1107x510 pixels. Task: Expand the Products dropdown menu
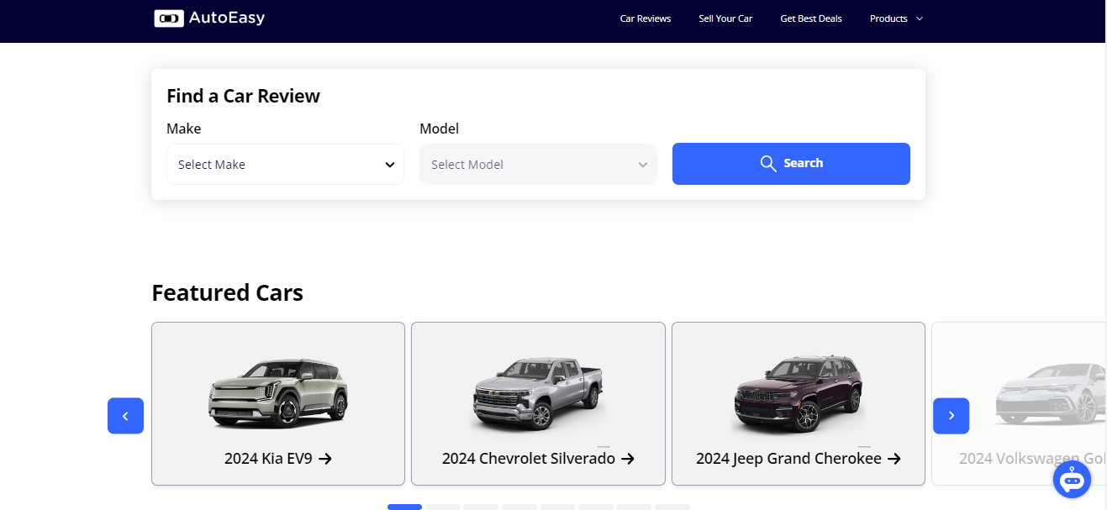point(896,18)
